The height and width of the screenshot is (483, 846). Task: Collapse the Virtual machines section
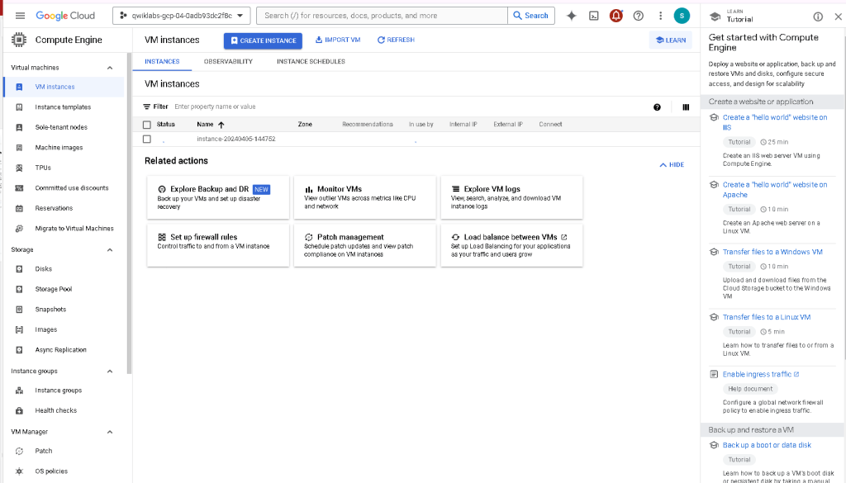(x=110, y=68)
